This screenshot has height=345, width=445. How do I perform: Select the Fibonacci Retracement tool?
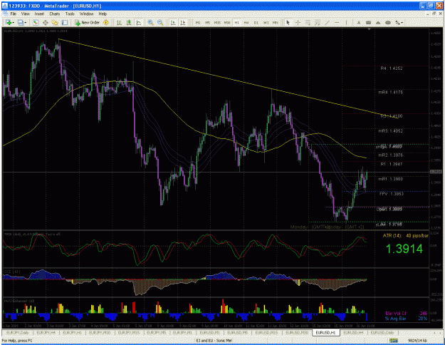[x=318, y=22]
